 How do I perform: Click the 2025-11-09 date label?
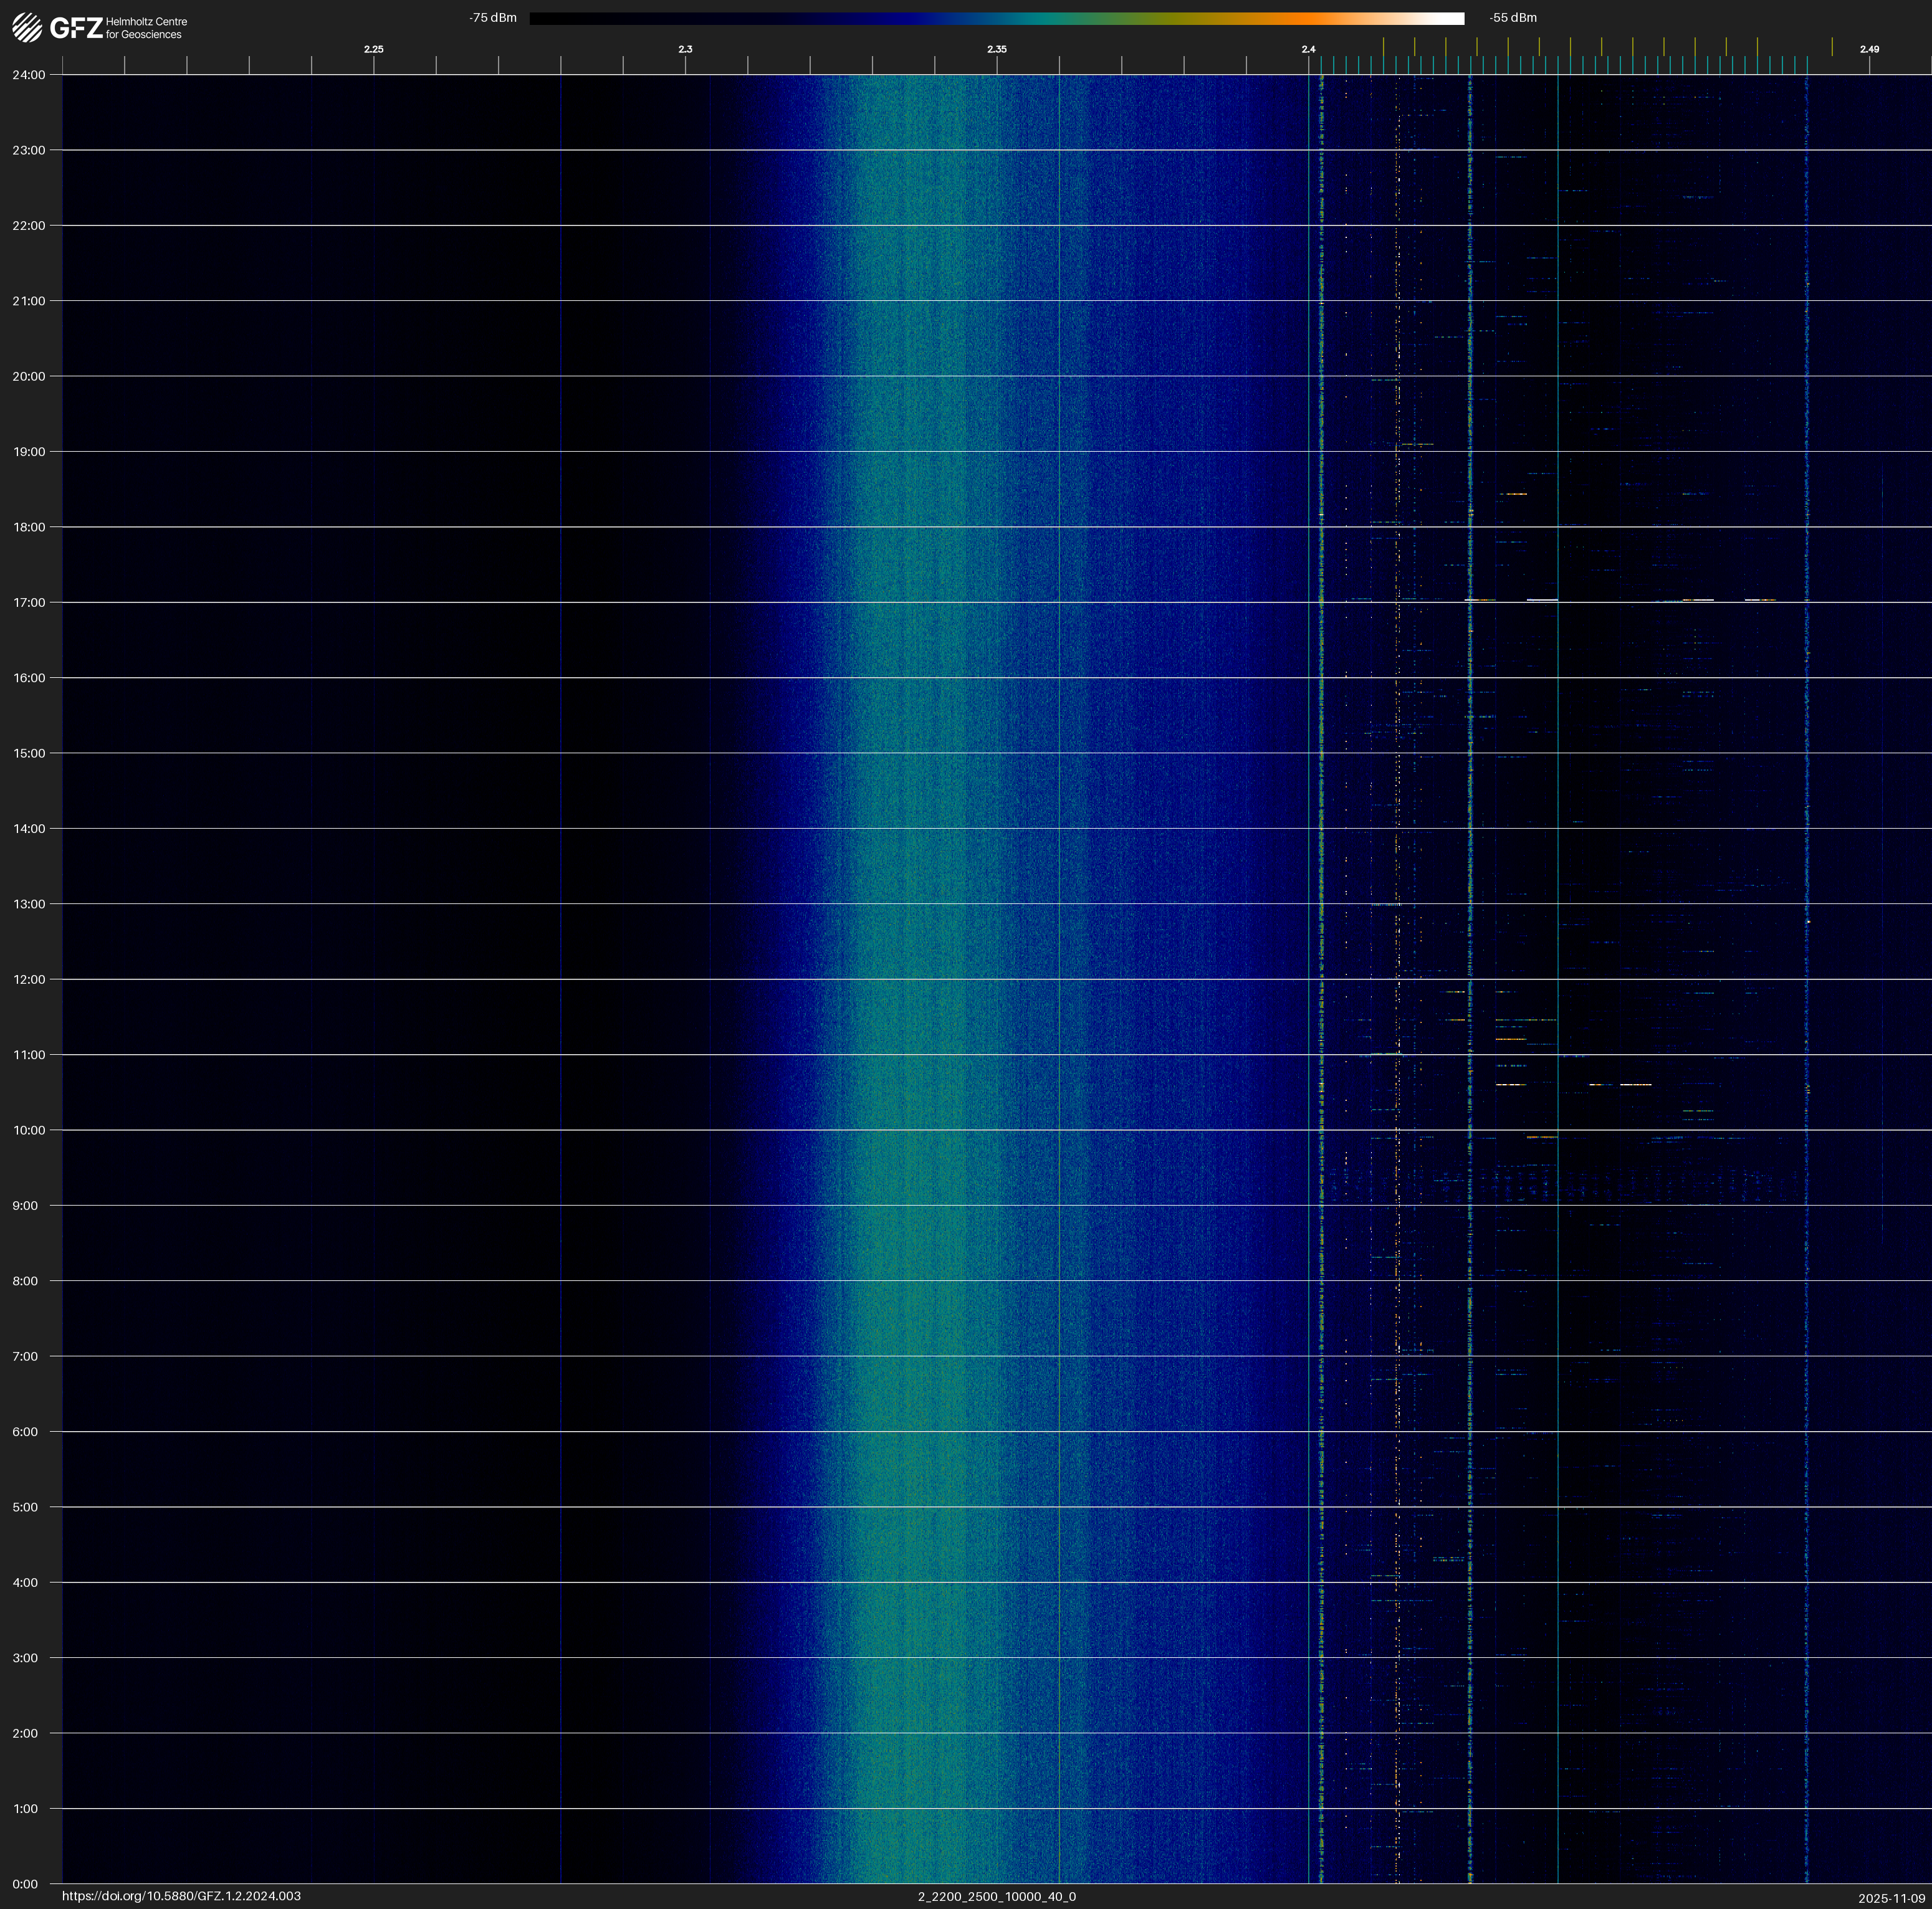(x=1891, y=1898)
